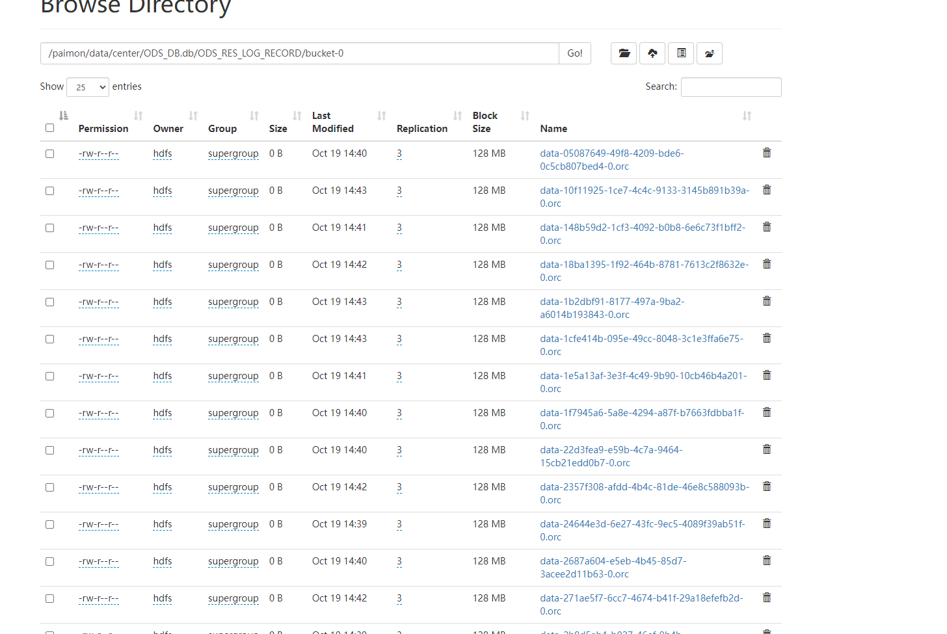Focus the Search input field
This screenshot has height=634, width=947.
pyautogui.click(x=731, y=87)
